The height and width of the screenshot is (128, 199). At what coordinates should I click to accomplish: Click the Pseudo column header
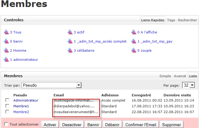point(20,95)
